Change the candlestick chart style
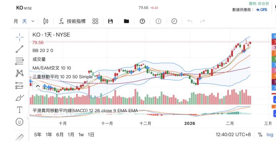Image resolution: width=276 pixels, height=148 pixels. tap(46, 21)
